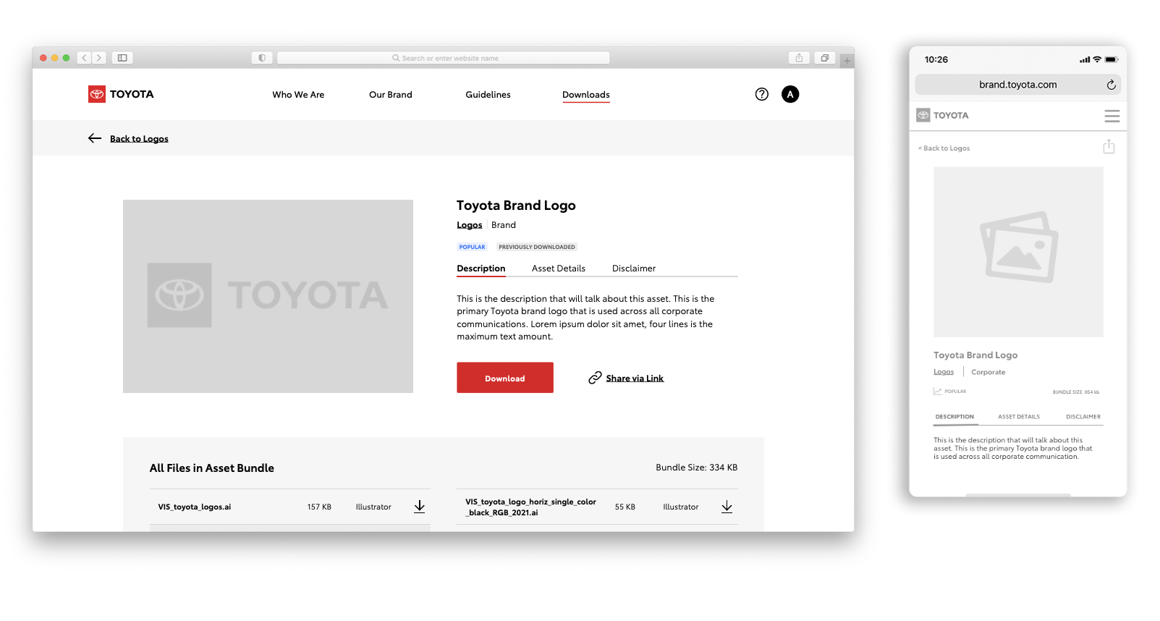Tap the Logos link in mobile view
Viewport: 1160px width, 621px height.
(944, 372)
